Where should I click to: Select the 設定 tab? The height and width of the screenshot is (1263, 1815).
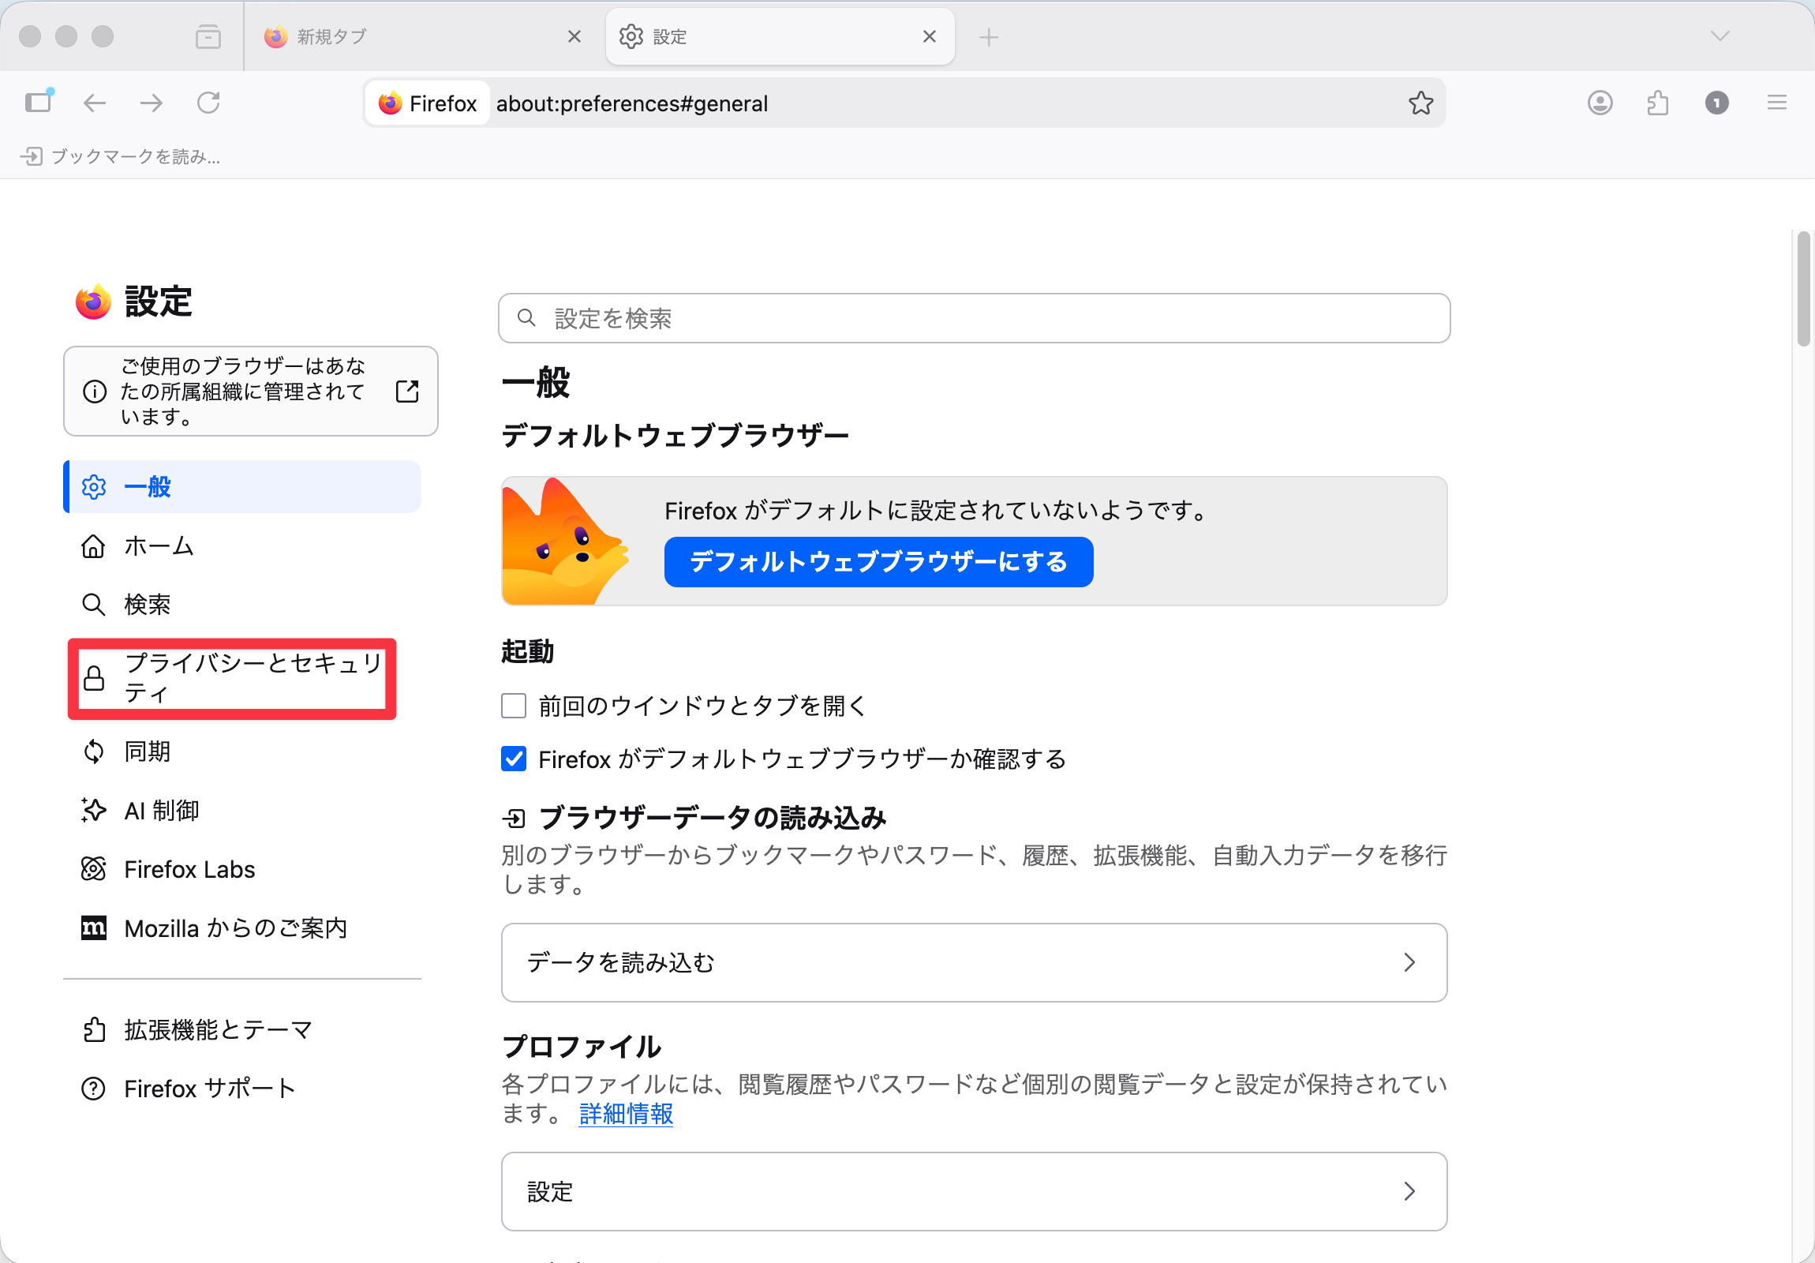click(780, 36)
